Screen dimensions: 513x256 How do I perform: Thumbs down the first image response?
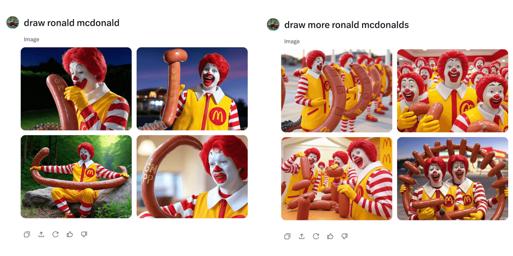[84, 234]
